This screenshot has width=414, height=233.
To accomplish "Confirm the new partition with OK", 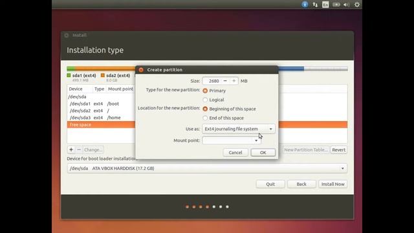I will coord(263,153).
